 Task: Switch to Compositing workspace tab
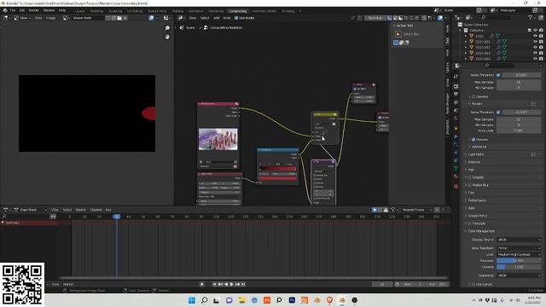click(x=237, y=11)
